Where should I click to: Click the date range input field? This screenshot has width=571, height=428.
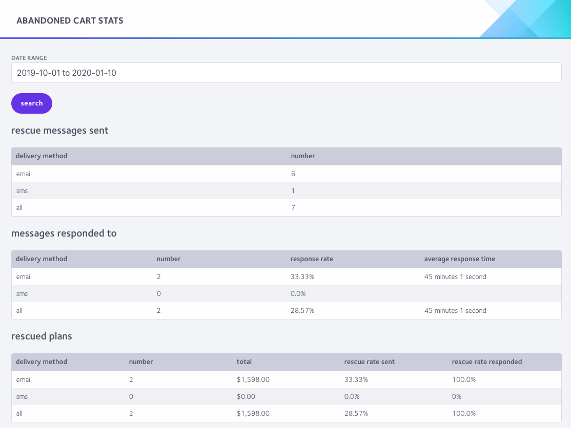(x=286, y=73)
